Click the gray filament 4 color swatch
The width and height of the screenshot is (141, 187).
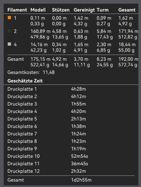(9, 44)
